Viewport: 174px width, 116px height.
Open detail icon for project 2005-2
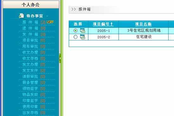(x=83, y=37)
